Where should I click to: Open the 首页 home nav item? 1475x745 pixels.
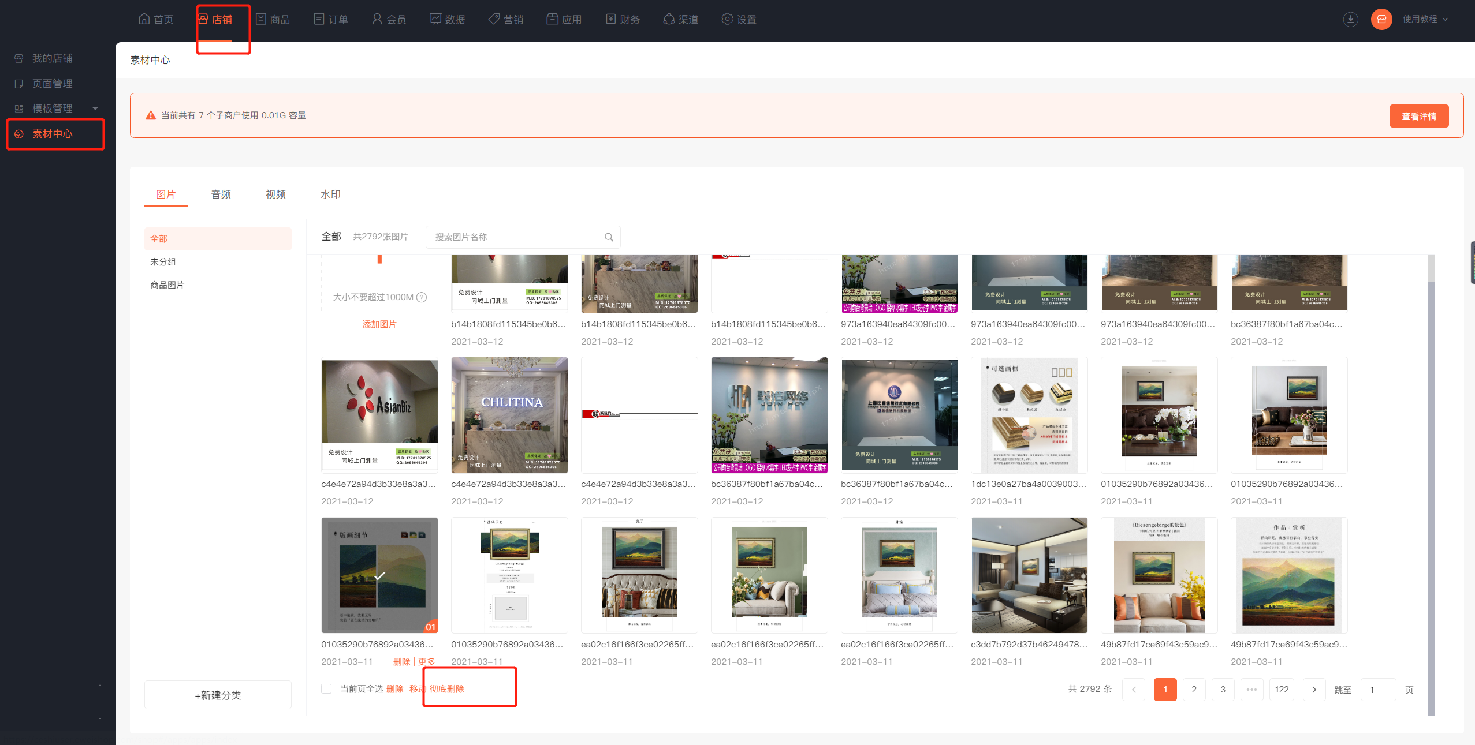pos(156,19)
